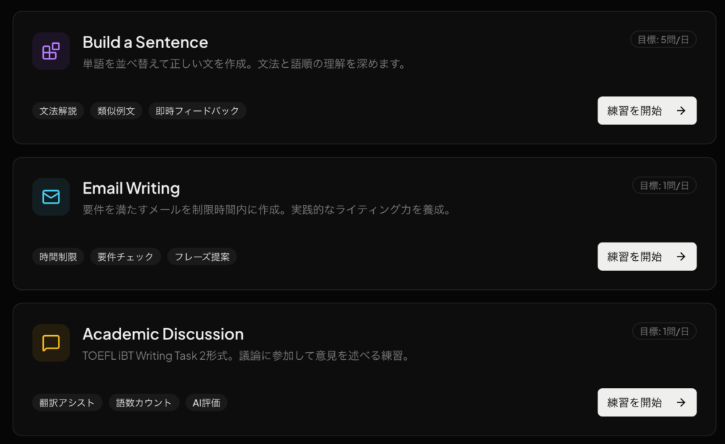Click the arrow icon in Email Writing's start button

tap(680, 256)
